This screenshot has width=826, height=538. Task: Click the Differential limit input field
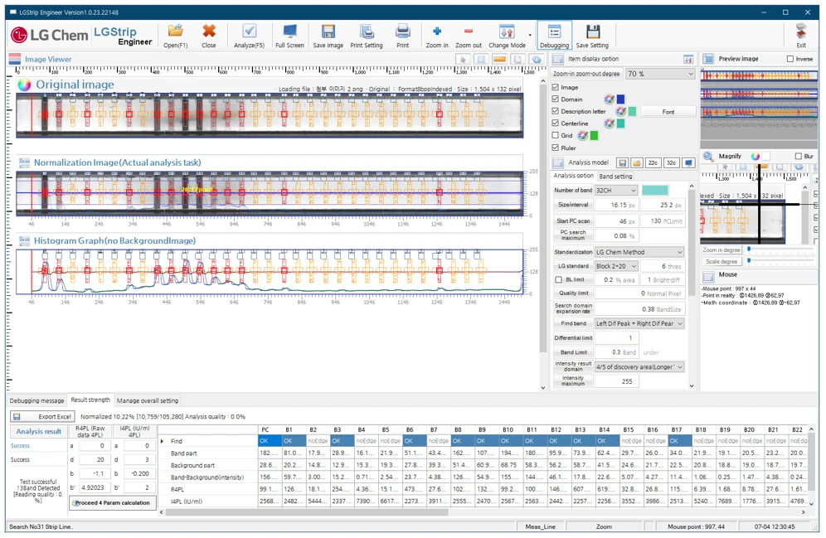[x=617, y=338]
